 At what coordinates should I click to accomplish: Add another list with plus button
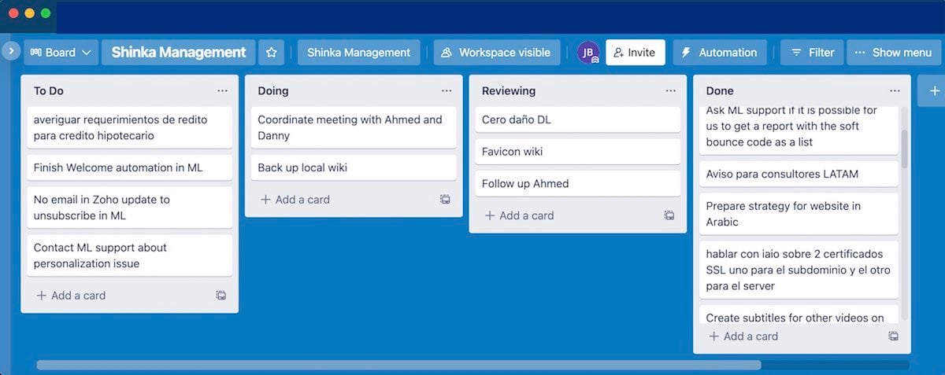[934, 91]
